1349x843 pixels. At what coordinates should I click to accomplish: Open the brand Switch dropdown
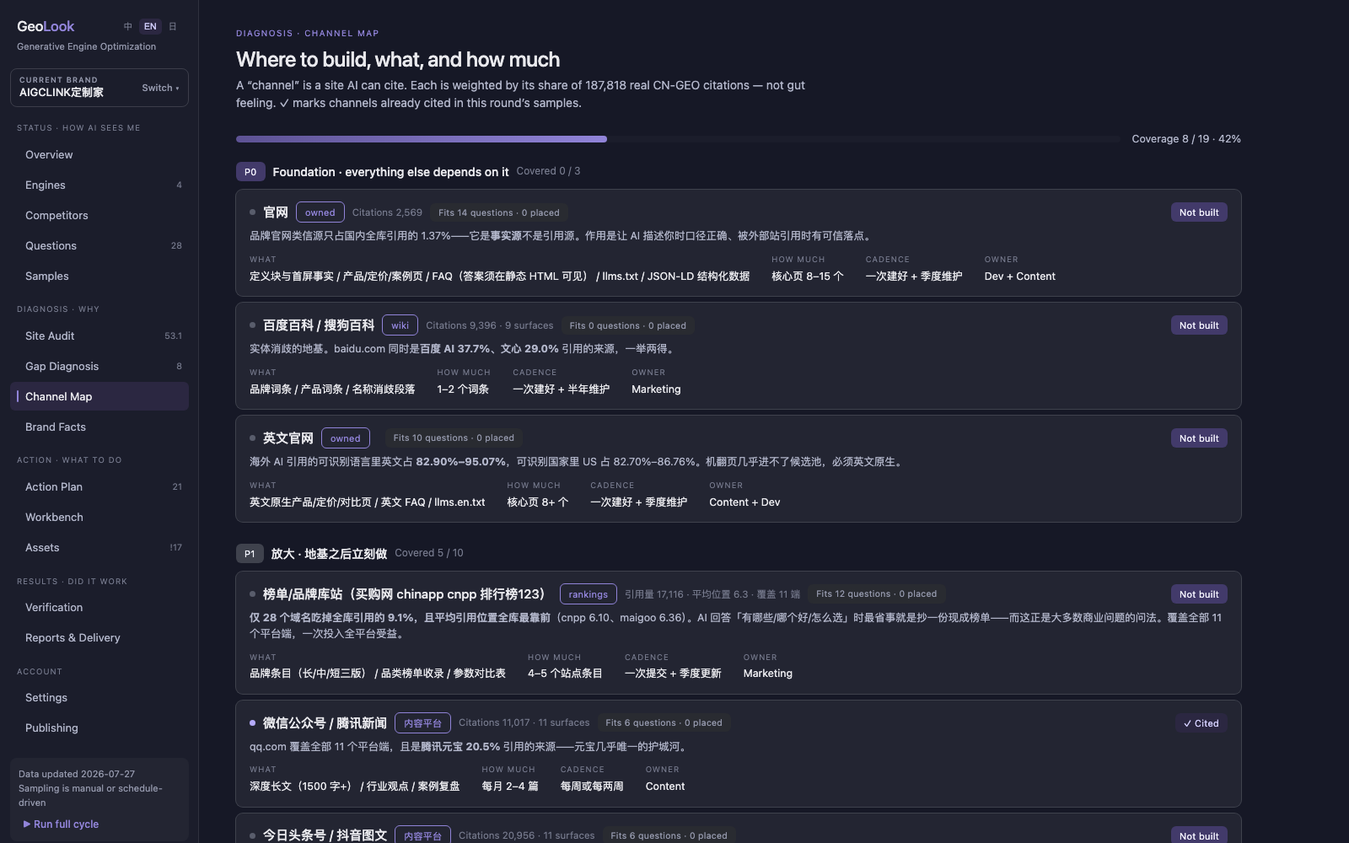[160, 88]
